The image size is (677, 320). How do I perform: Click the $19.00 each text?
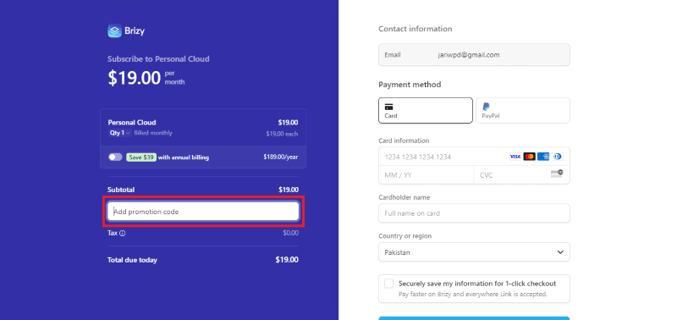(282, 134)
